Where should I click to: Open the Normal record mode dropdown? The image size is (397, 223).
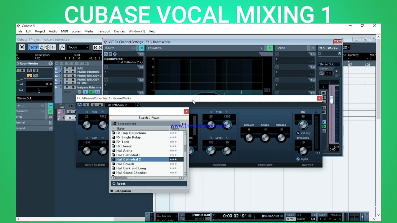[x=169, y=216]
